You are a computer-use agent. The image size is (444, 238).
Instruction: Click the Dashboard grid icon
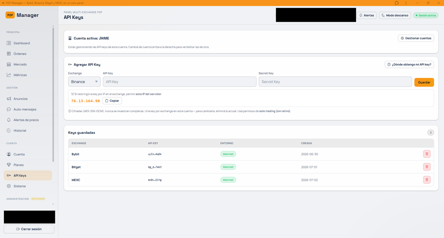pyautogui.click(x=9, y=43)
